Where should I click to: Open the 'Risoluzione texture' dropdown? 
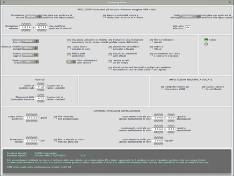(x=33, y=16)
